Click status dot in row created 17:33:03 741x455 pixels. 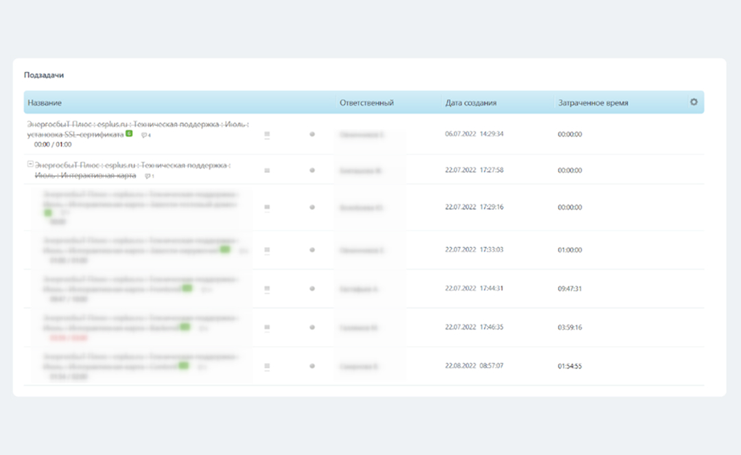tap(312, 250)
